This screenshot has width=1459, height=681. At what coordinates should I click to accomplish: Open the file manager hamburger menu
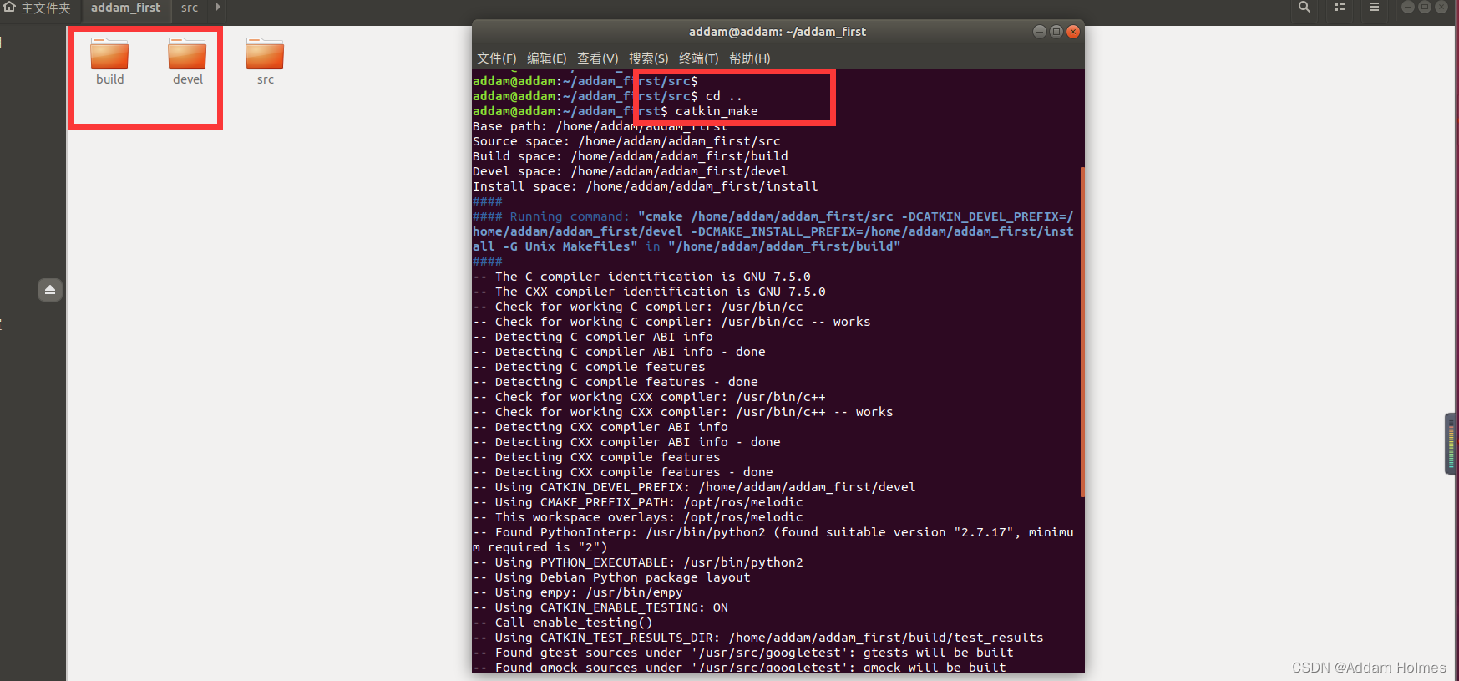[x=1375, y=8]
